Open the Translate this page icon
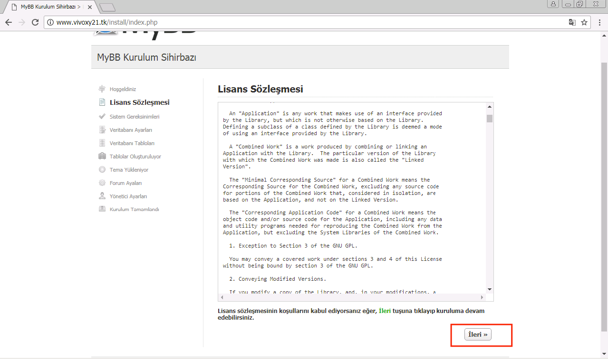 tap(572, 22)
